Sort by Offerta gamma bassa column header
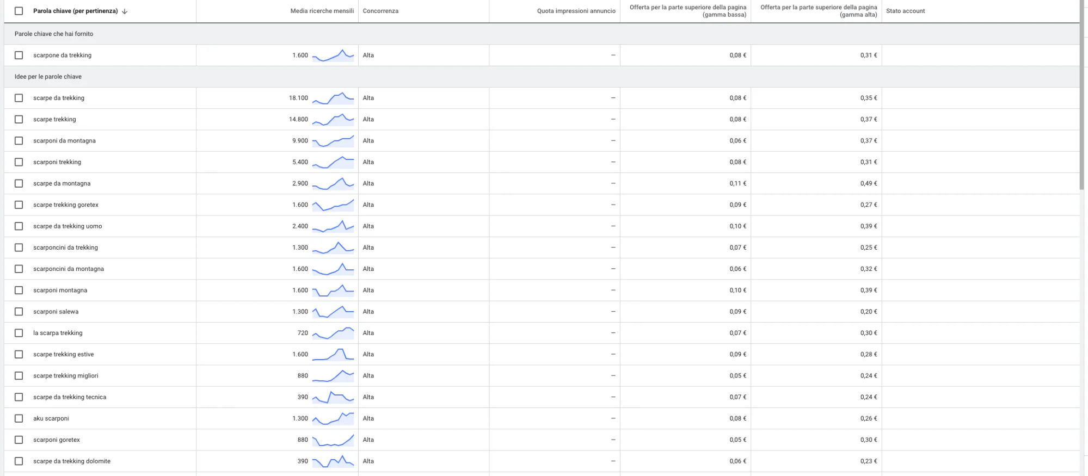This screenshot has height=476, width=1088. coord(688,11)
